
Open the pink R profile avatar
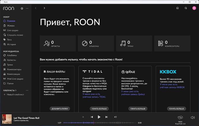pyautogui.click(x=194, y=8)
